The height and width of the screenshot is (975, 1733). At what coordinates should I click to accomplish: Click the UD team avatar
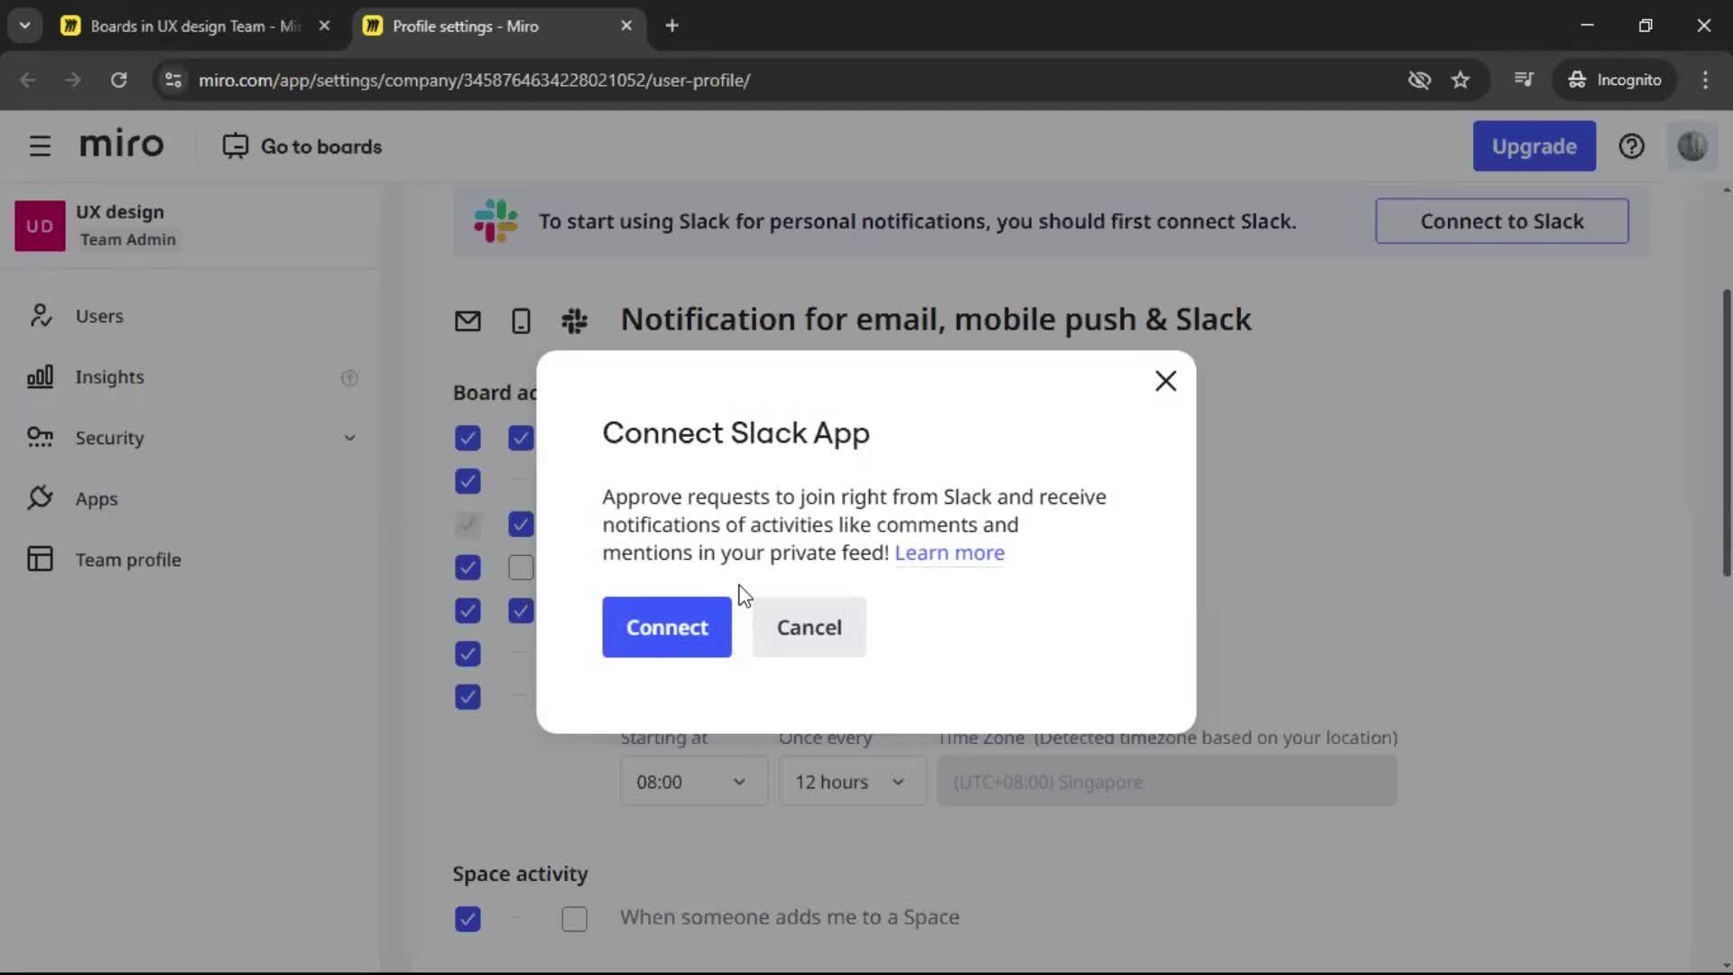[x=40, y=226]
